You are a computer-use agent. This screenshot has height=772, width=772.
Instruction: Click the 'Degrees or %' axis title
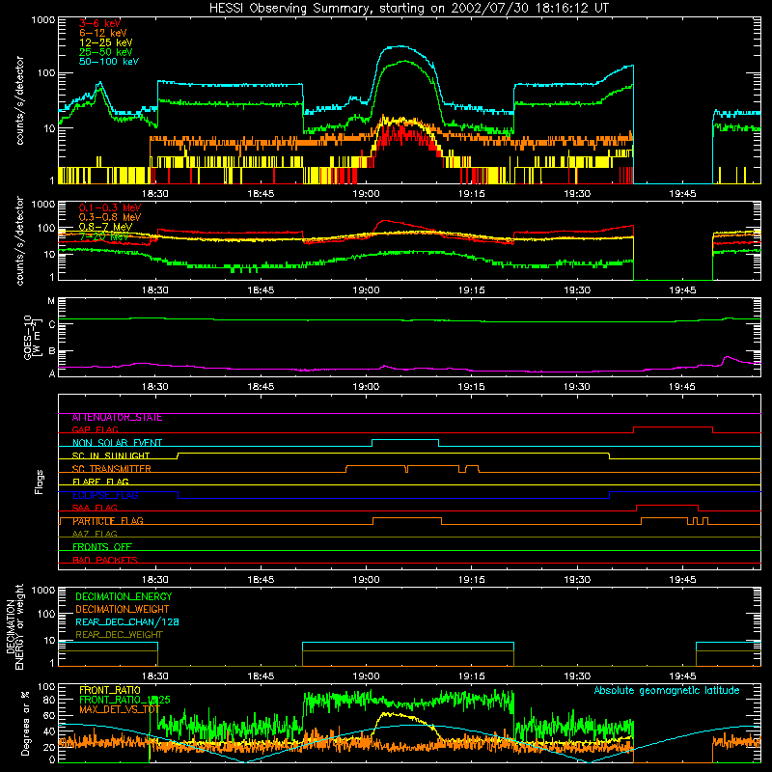(25, 723)
